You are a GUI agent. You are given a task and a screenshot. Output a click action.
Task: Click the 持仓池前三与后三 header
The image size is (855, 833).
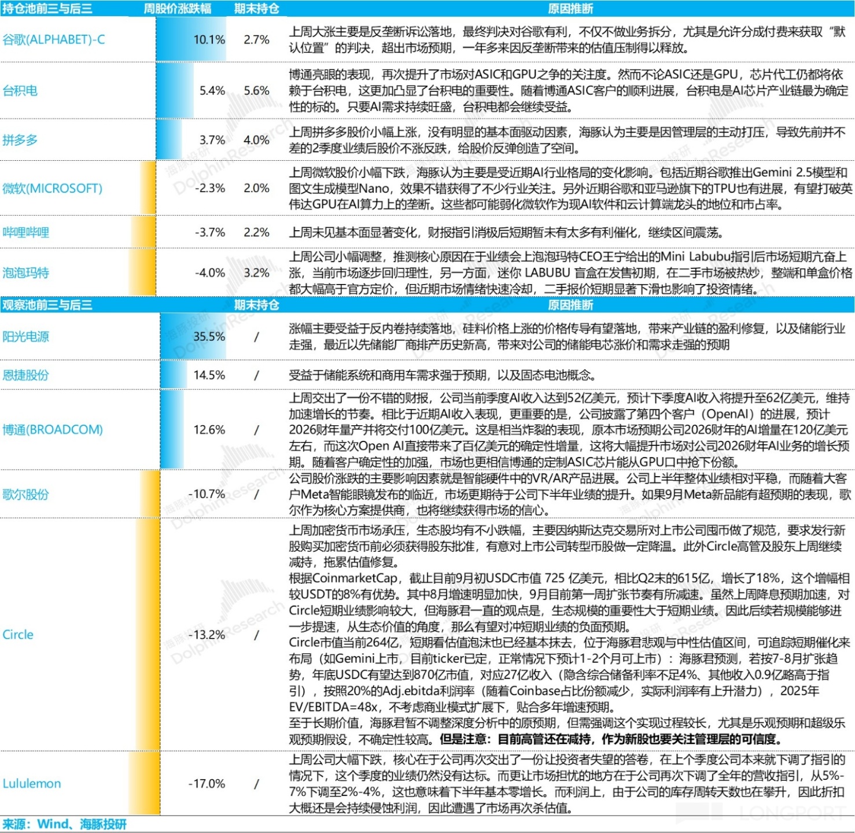point(47,9)
